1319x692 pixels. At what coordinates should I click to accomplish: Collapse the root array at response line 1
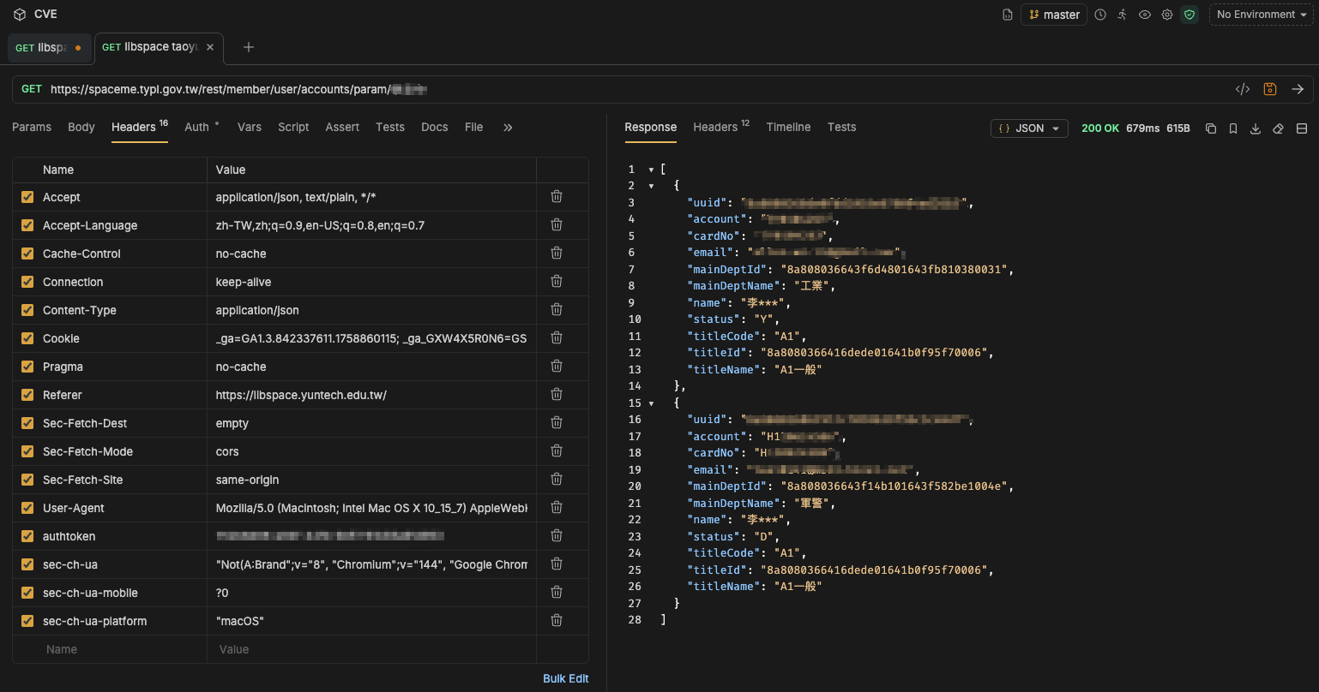pyautogui.click(x=651, y=170)
